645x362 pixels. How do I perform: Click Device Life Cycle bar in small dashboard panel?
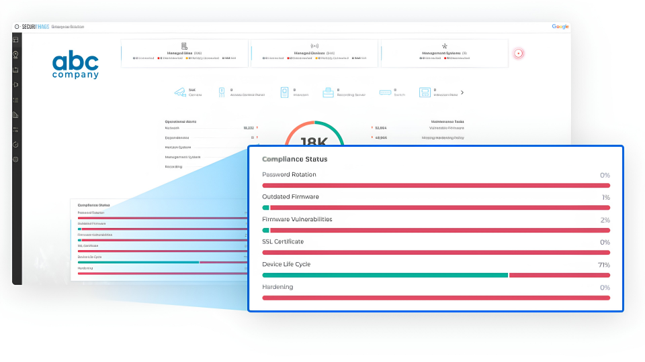[163, 262]
